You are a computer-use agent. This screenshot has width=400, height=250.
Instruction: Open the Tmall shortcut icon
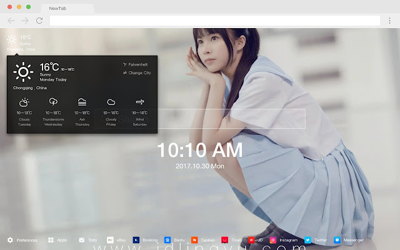pos(224,240)
